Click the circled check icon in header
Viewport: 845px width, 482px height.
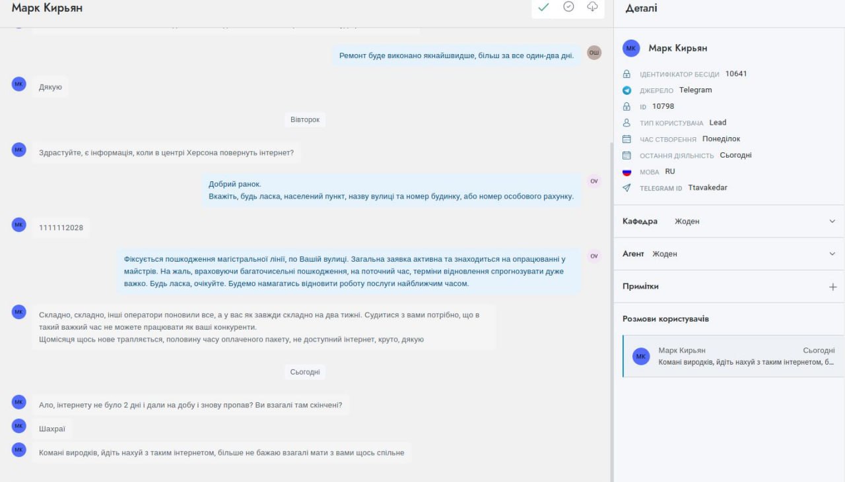[568, 7]
